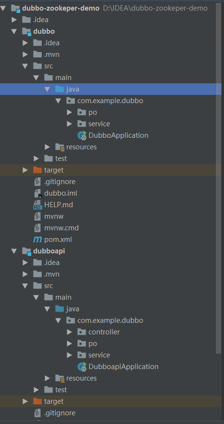This screenshot has height=424, width=224.
Task: Select the main folder label under dubbo's src
Action: click(x=63, y=78)
